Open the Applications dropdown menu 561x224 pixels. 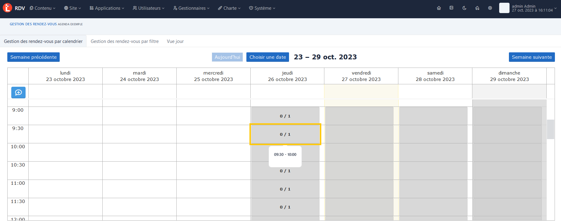point(107,8)
